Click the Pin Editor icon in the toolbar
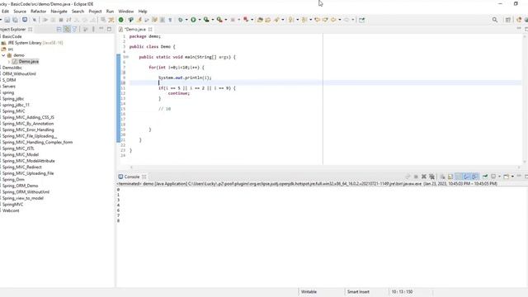This screenshot has width=528, height=297. pos(361,20)
